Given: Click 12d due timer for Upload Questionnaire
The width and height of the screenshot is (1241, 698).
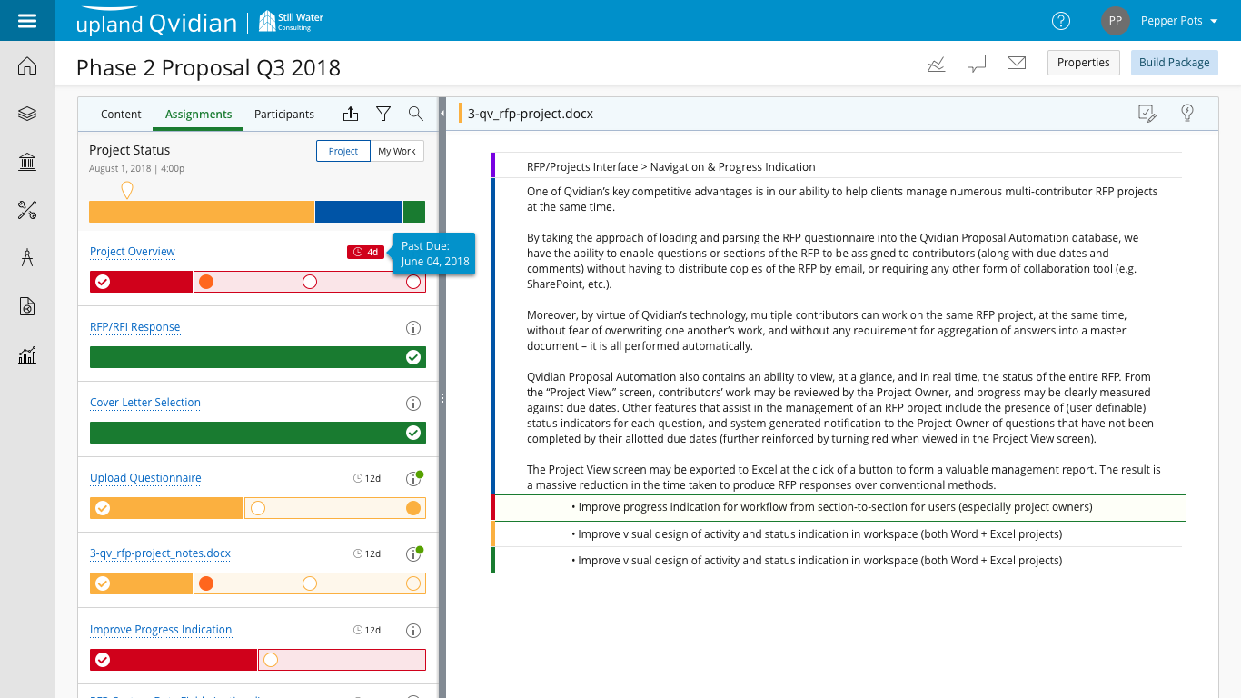Looking at the screenshot, I should coord(367,478).
